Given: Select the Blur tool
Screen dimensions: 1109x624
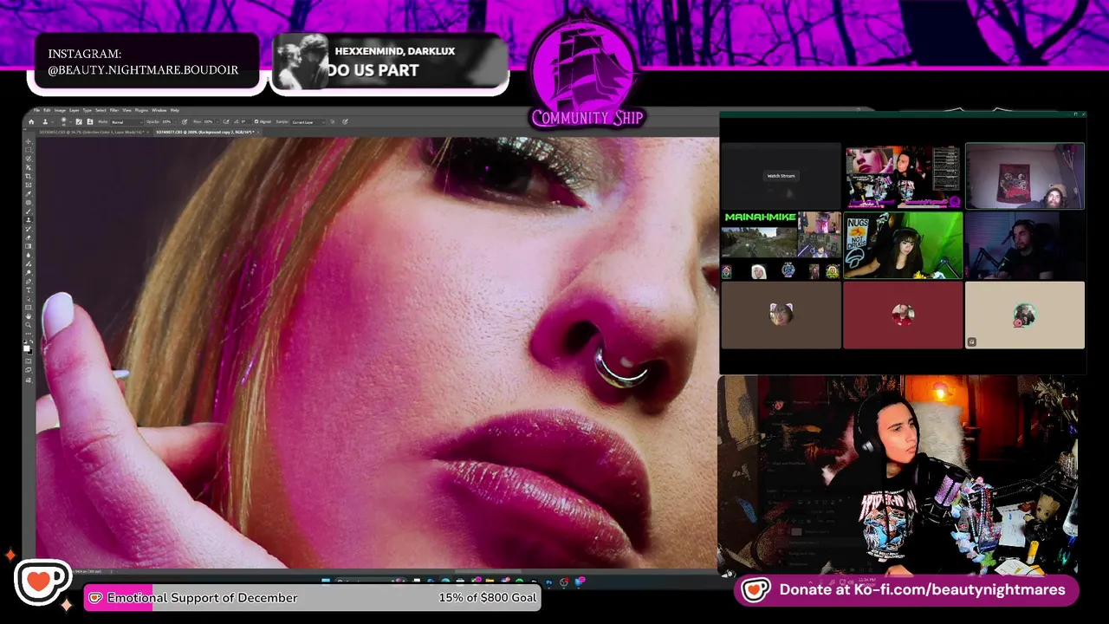Looking at the screenshot, I should tap(28, 255).
